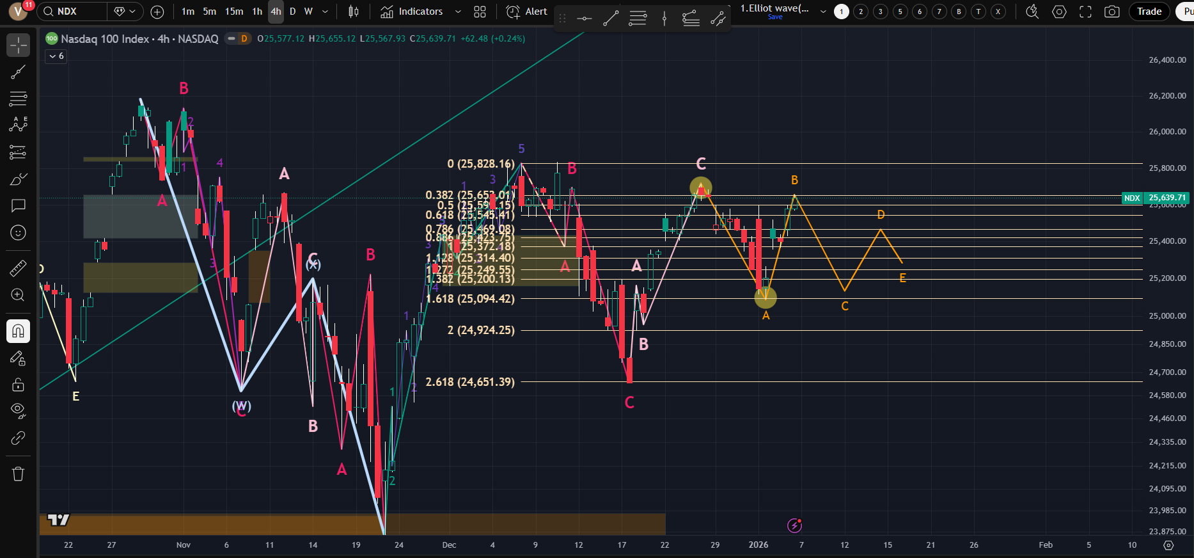
Task: Toggle lock all drawings
Action: tap(18, 385)
